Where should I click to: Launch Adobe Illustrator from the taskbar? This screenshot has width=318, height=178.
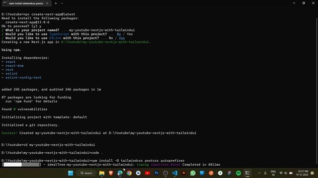[x=184, y=173]
